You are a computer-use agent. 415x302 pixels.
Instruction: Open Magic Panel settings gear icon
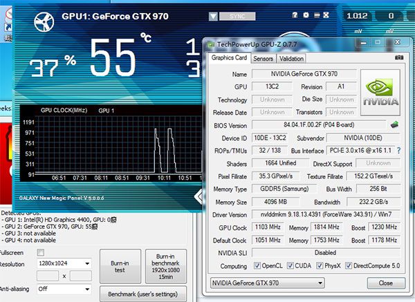click(x=306, y=15)
